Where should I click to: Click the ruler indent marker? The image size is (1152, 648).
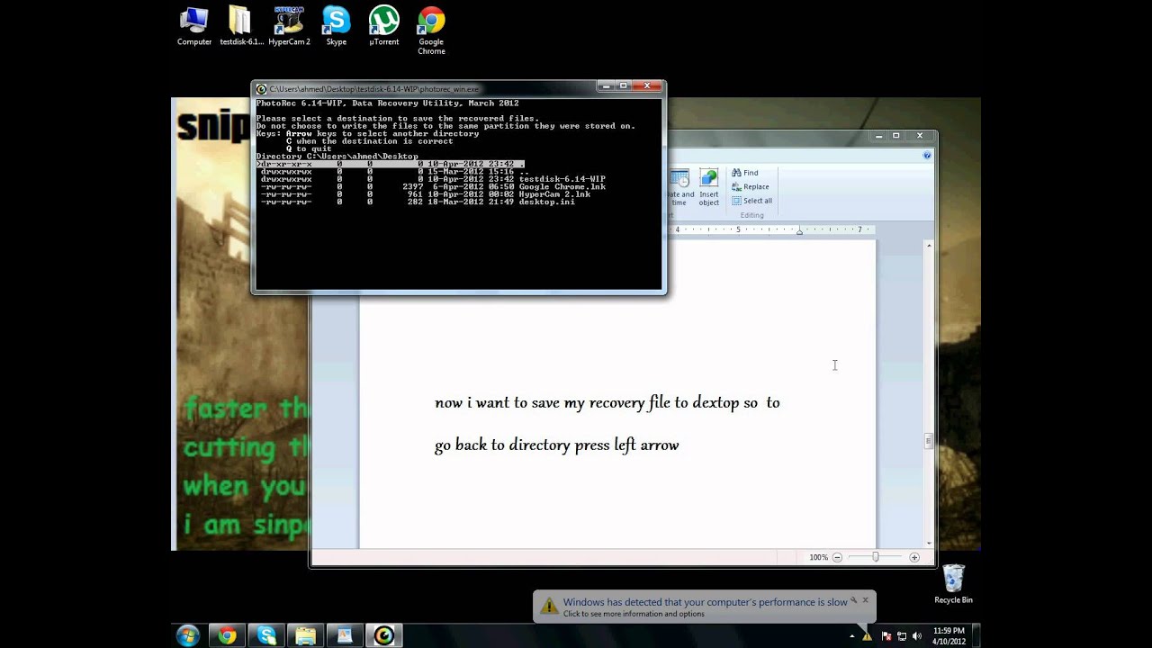pos(799,230)
